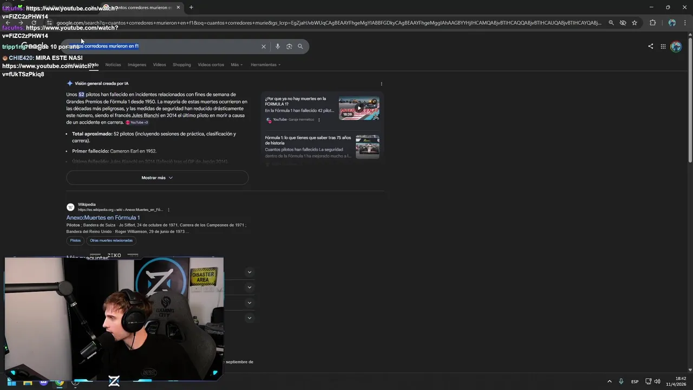
Task: Click the Pilotos sitelink chip
Action: click(x=75, y=240)
